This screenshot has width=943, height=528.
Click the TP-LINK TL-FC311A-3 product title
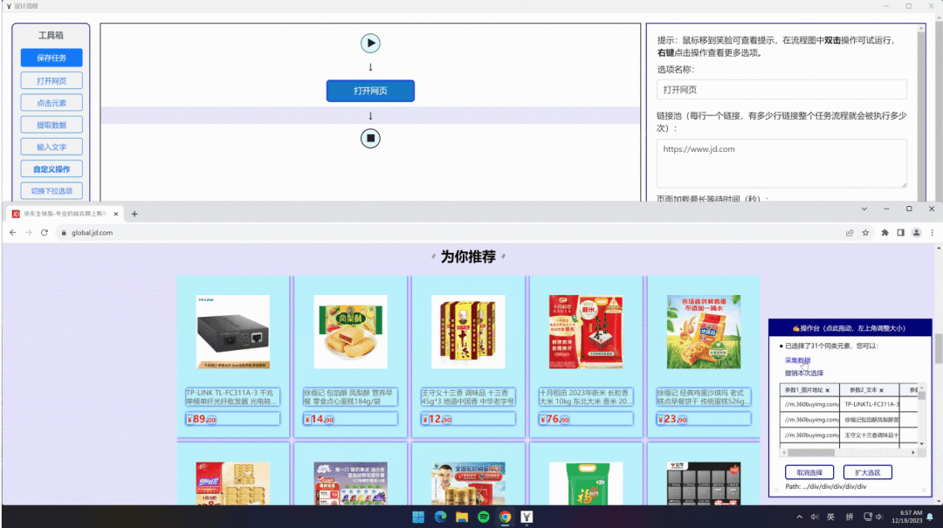click(x=233, y=397)
